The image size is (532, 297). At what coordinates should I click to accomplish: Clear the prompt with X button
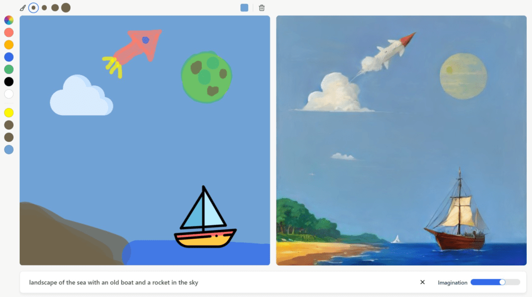click(x=422, y=282)
